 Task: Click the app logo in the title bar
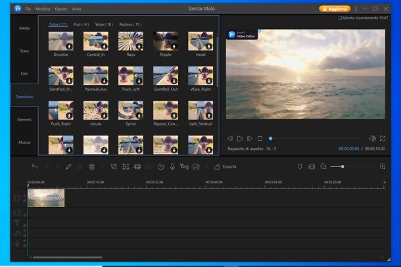point(18,9)
